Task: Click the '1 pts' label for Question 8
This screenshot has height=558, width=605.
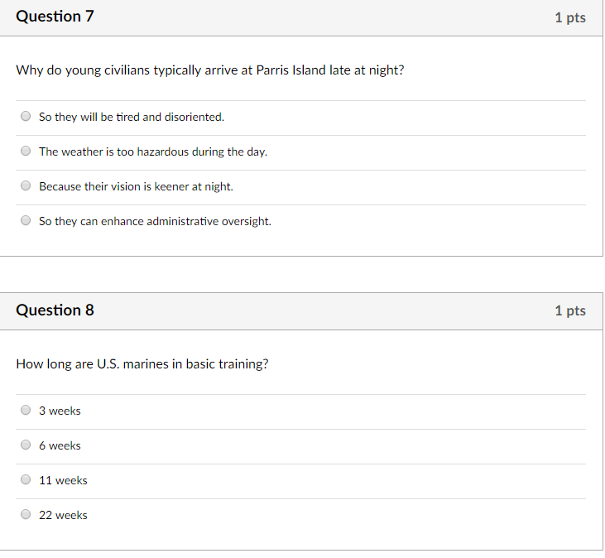Action: (x=570, y=311)
